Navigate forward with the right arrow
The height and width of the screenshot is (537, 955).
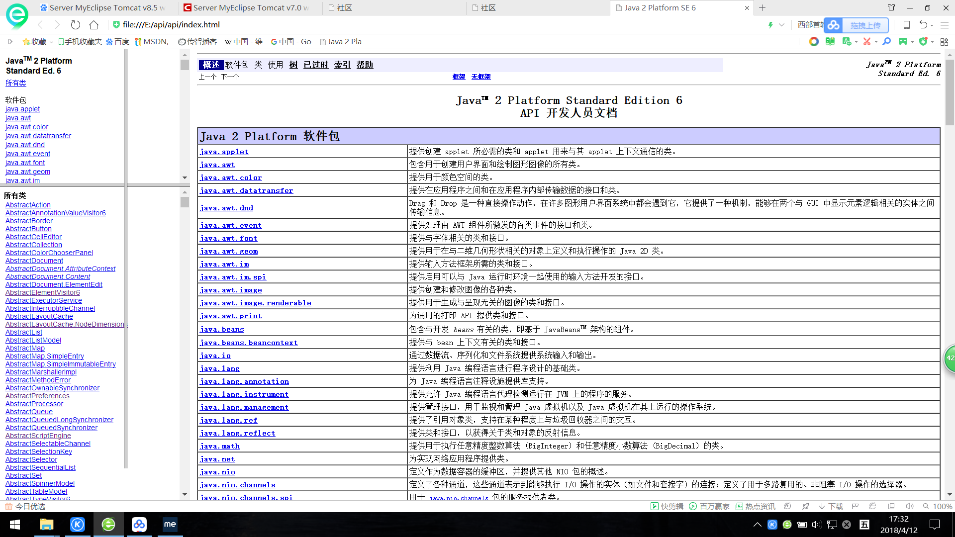click(x=57, y=25)
